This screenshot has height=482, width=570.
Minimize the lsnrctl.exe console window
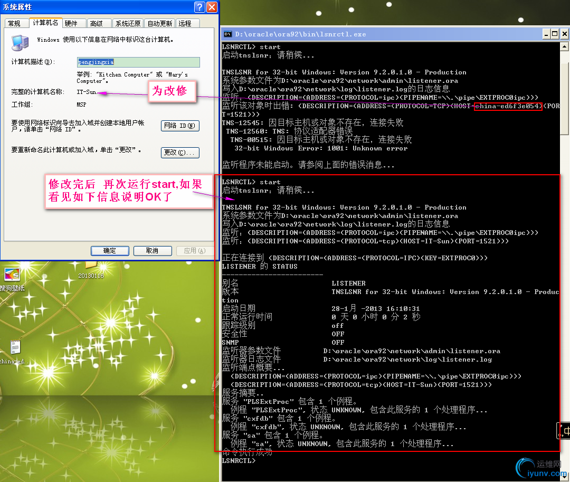(x=546, y=34)
